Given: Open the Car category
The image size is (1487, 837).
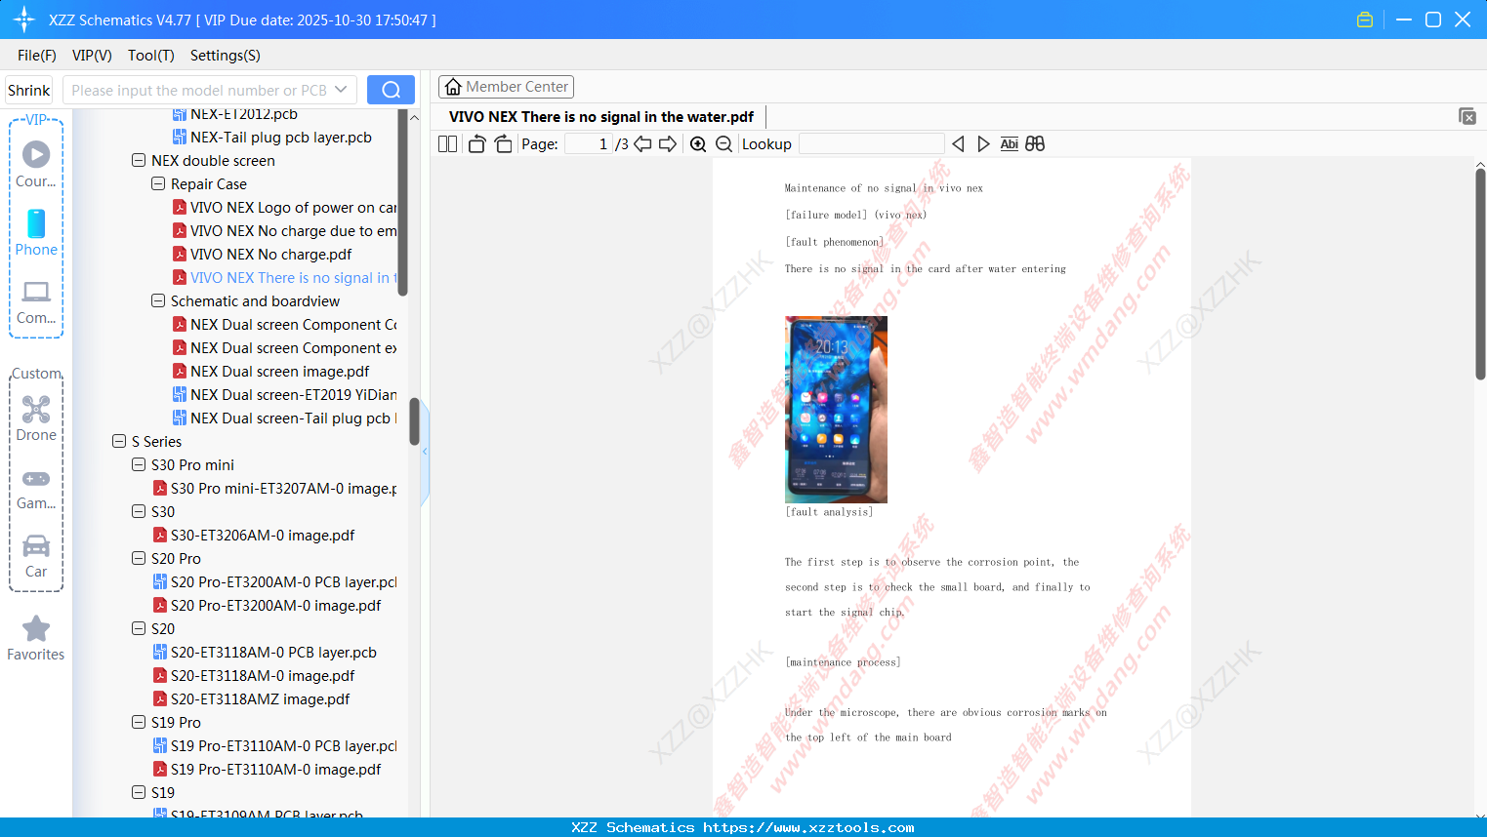Looking at the screenshot, I should [x=36, y=556].
